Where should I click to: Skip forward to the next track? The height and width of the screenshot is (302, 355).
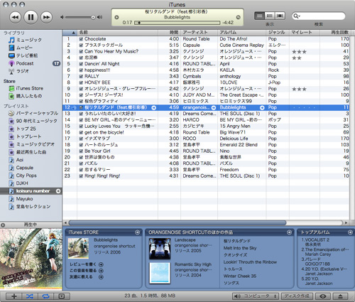pos(46,17)
